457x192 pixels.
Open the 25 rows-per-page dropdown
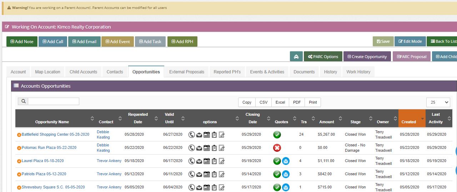pos(438,102)
